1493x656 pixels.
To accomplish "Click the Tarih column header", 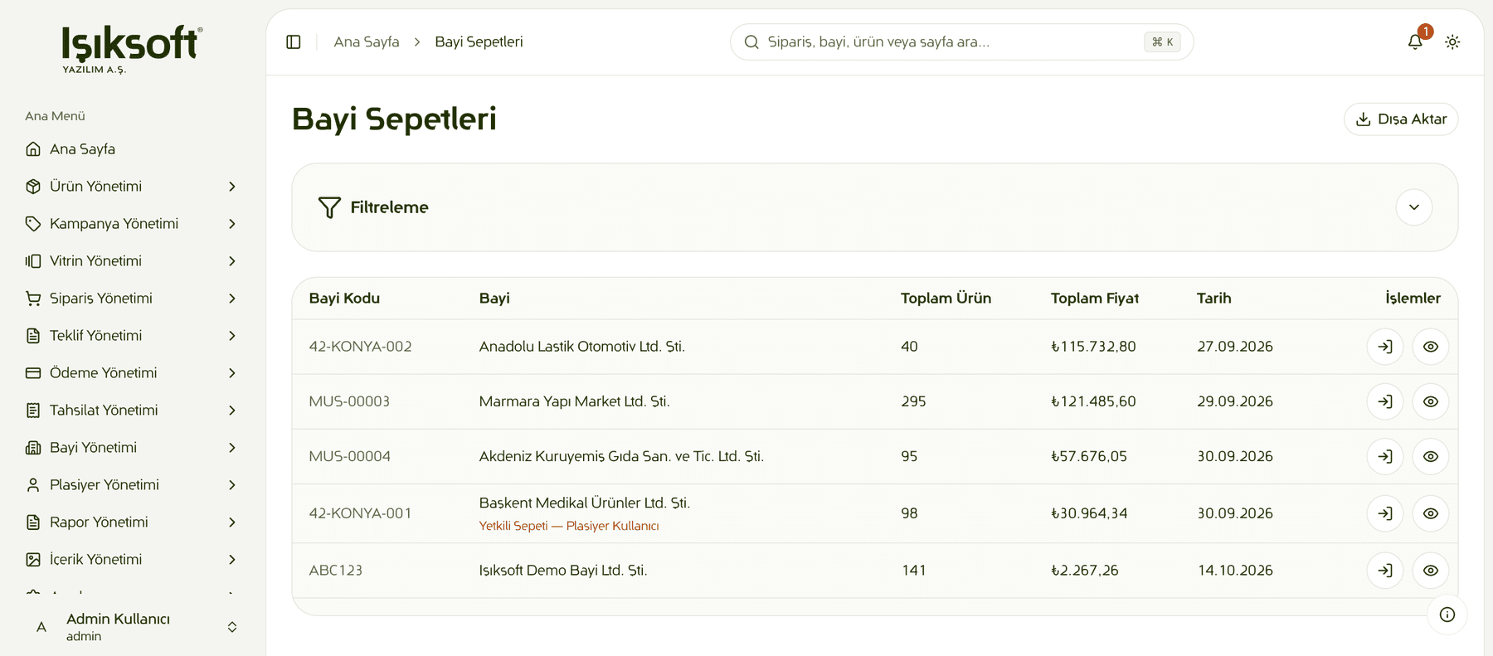I will point(1213,299).
